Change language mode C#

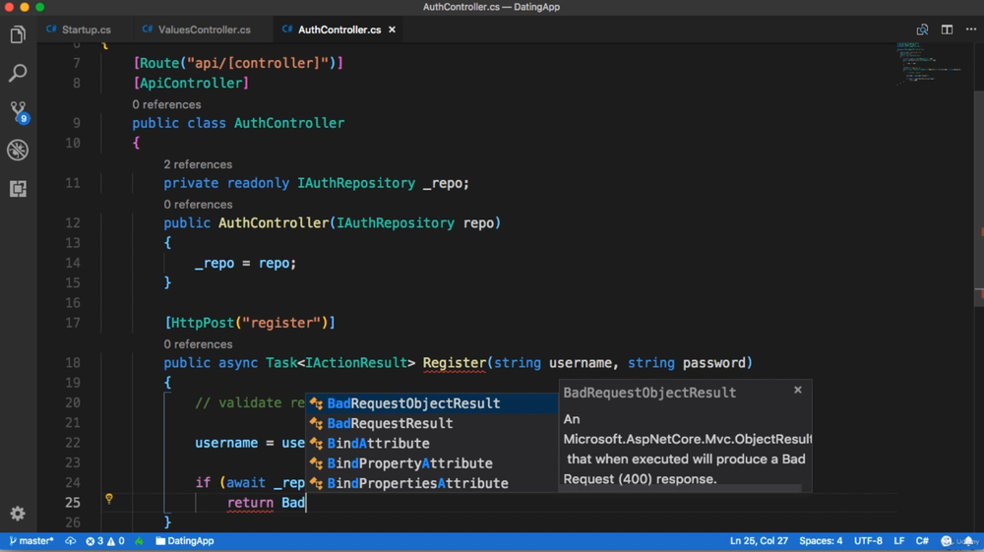[922, 541]
